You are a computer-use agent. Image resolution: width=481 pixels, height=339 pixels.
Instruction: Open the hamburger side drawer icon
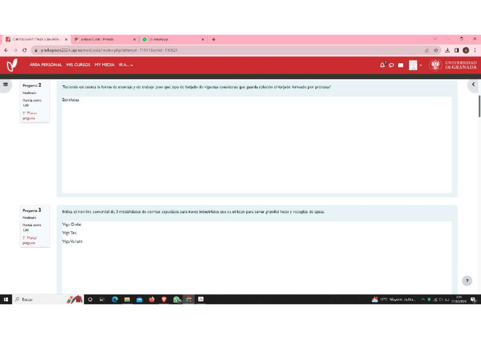6,84
